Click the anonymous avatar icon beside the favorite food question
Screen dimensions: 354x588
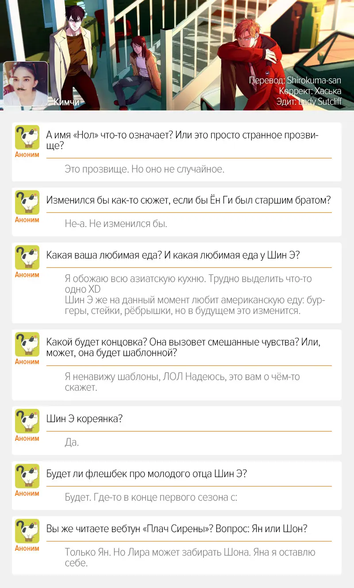click(x=27, y=257)
